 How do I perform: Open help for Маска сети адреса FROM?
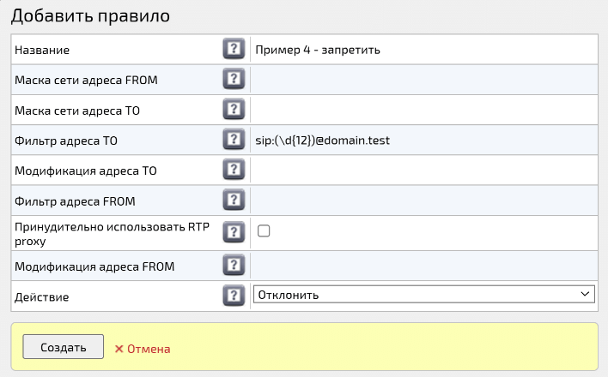(x=233, y=80)
